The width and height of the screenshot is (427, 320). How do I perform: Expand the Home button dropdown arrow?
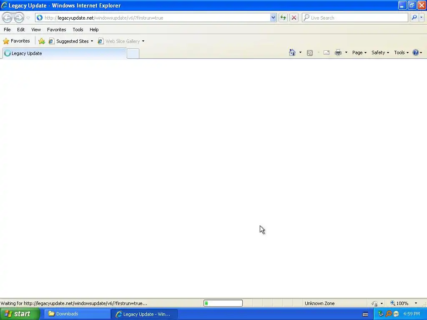pos(300,52)
